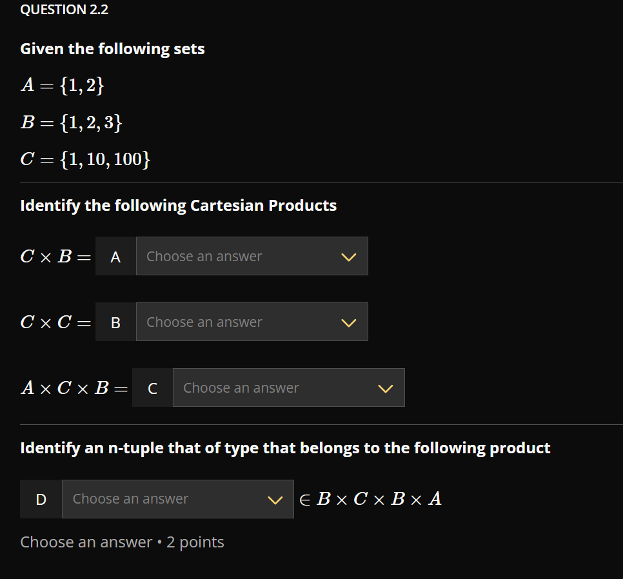Image resolution: width=623 pixels, height=579 pixels.
Task: Click the chevron arrow on dropdown D
Action: click(275, 498)
